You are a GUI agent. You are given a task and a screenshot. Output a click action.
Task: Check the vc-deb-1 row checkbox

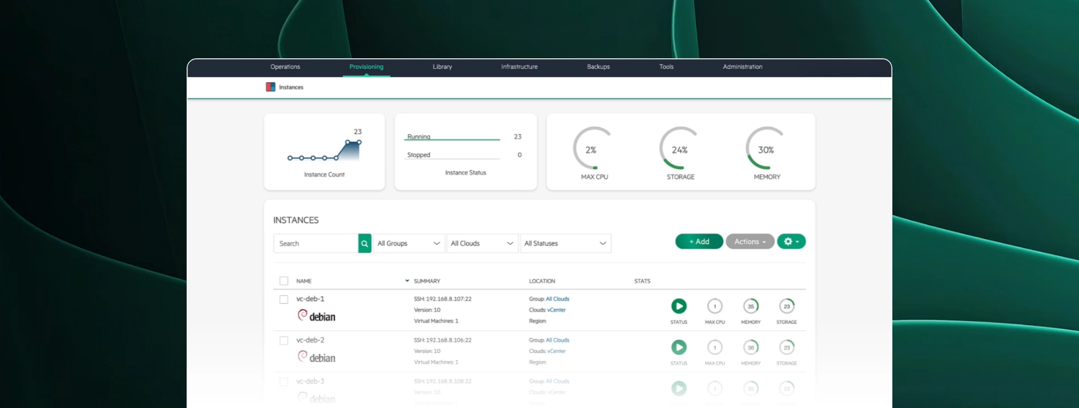[x=284, y=299]
